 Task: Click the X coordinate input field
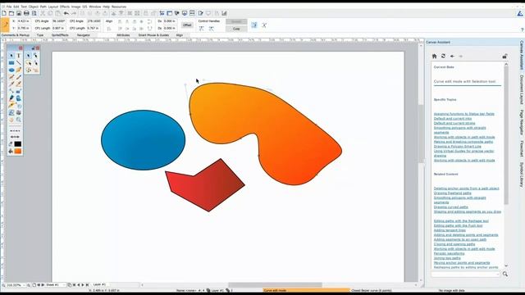click(x=24, y=21)
